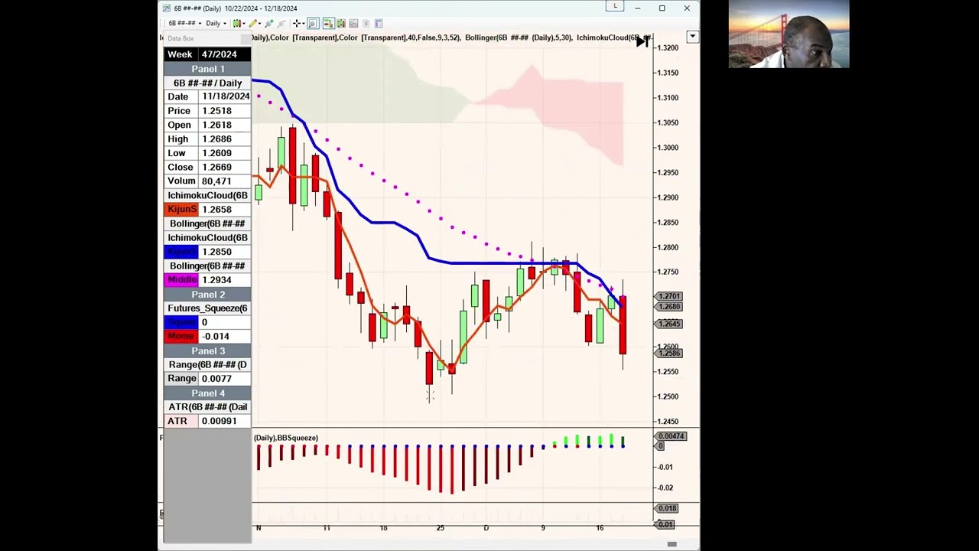Click the webcam video thumbnail
This screenshot has height=551, width=979.
[x=789, y=34]
